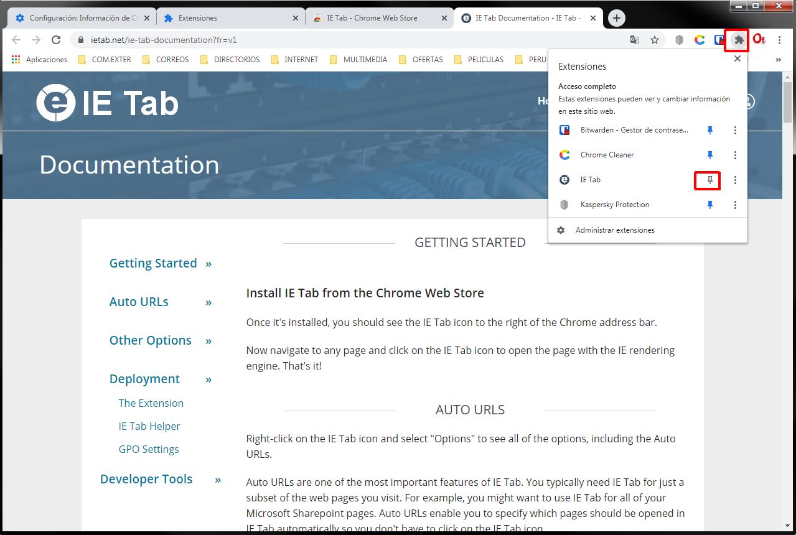Open the OFERTAS bookmarks folder
Viewport: 796px width, 535px height.
[420, 60]
